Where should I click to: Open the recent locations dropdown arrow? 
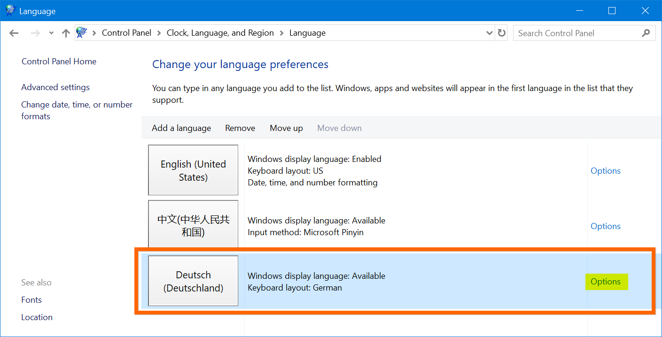coord(51,33)
